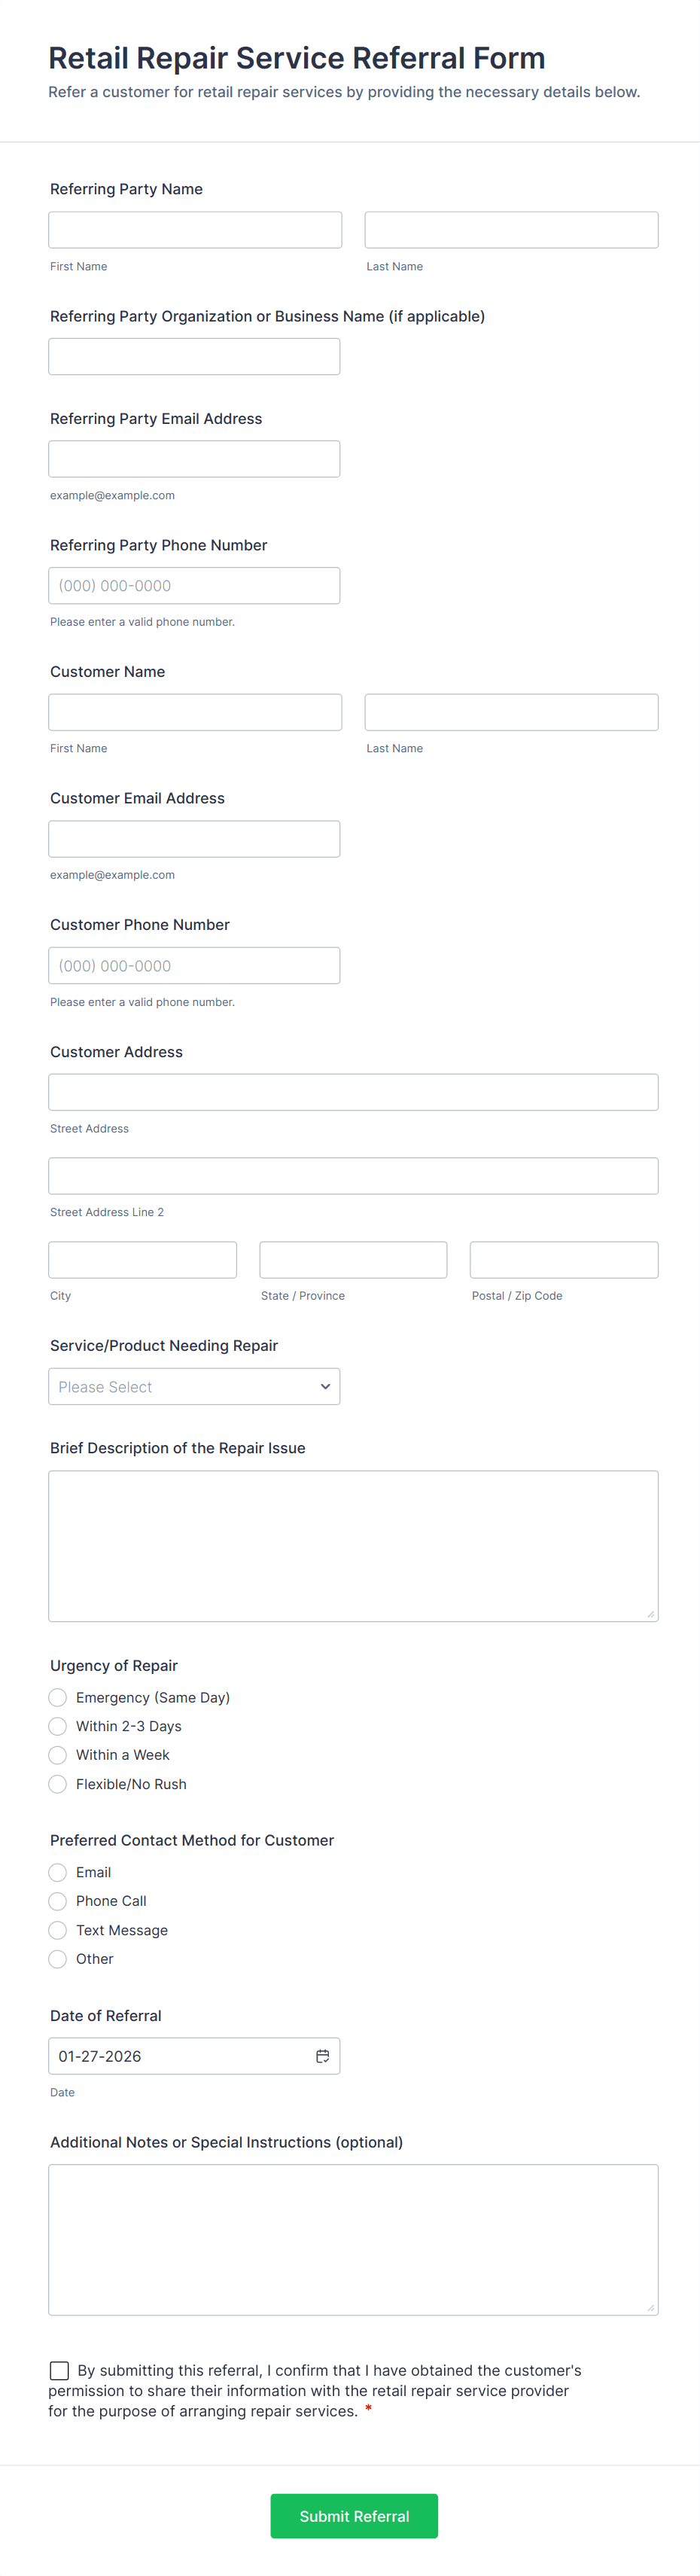Click Referring Party First Name field
The width and height of the screenshot is (700, 2576).
195,230
